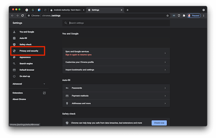Go back with the back arrow
Screen dimensions: 216x138
[12, 16]
